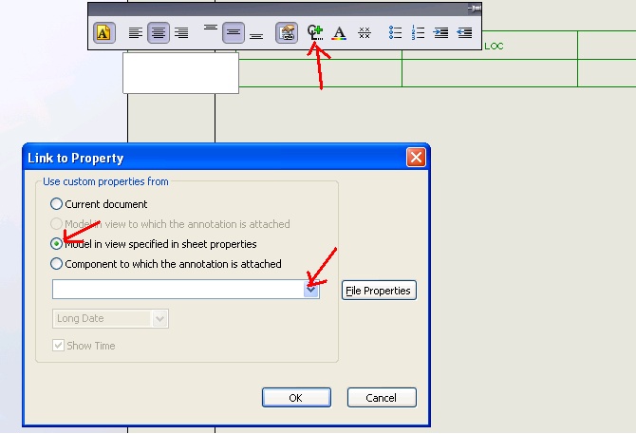The width and height of the screenshot is (636, 434).
Task: Open text color picker
Action: coord(339,33)
